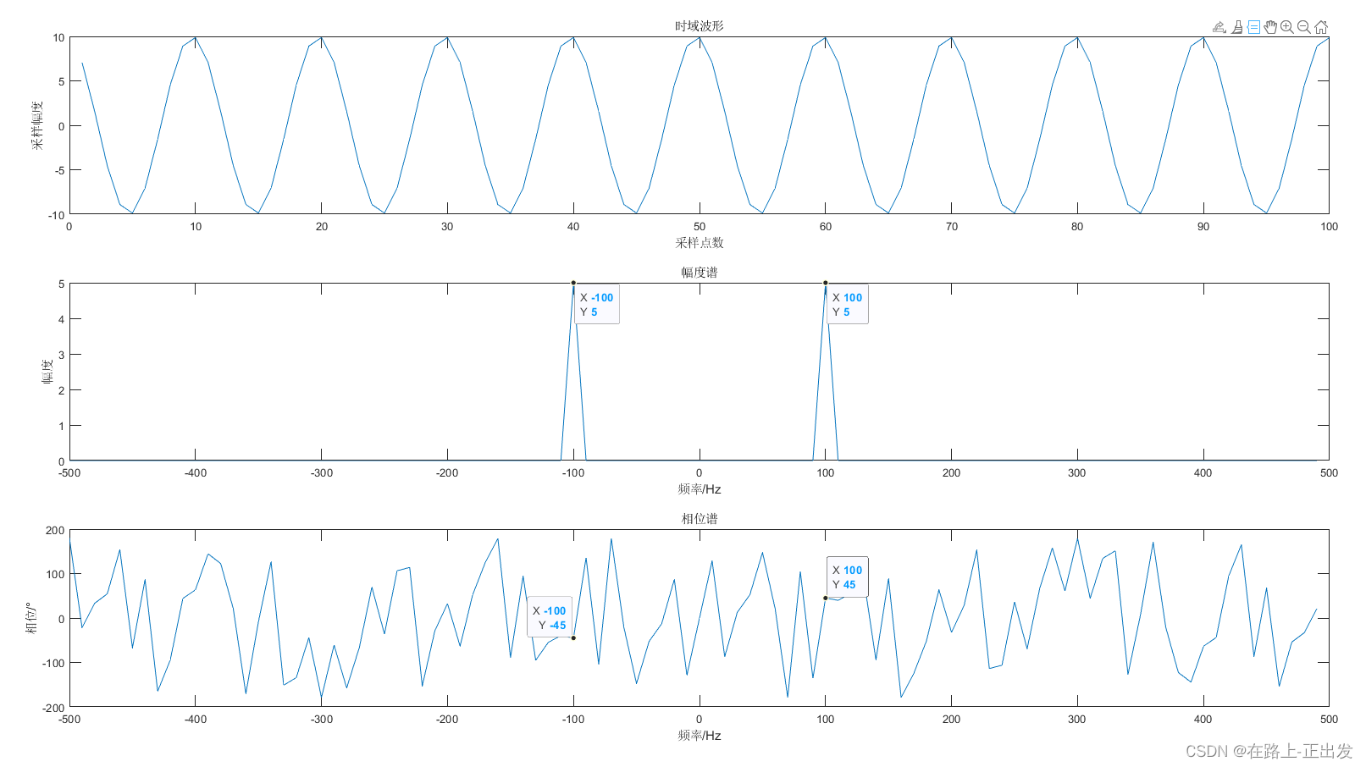Click the 幅度 y-axis label

tap(48, 372)
